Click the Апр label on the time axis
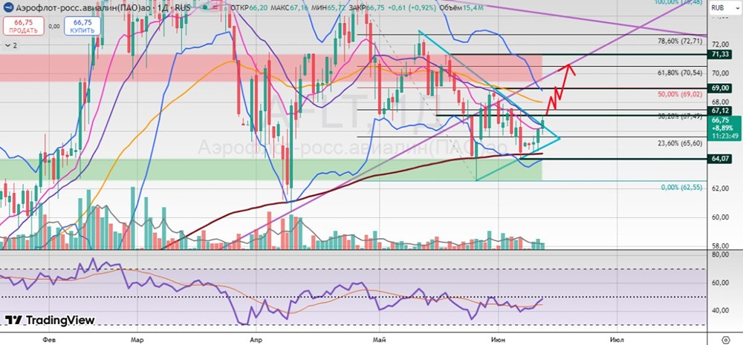Viewport: 743px width, 345px height. (256, 340)
